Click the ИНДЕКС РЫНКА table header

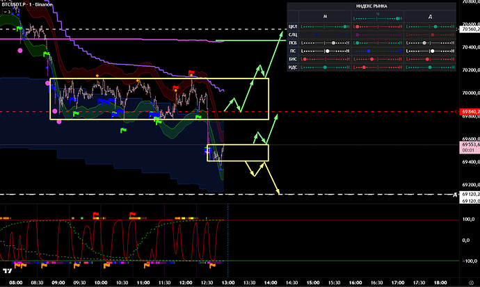pos(371,6)
